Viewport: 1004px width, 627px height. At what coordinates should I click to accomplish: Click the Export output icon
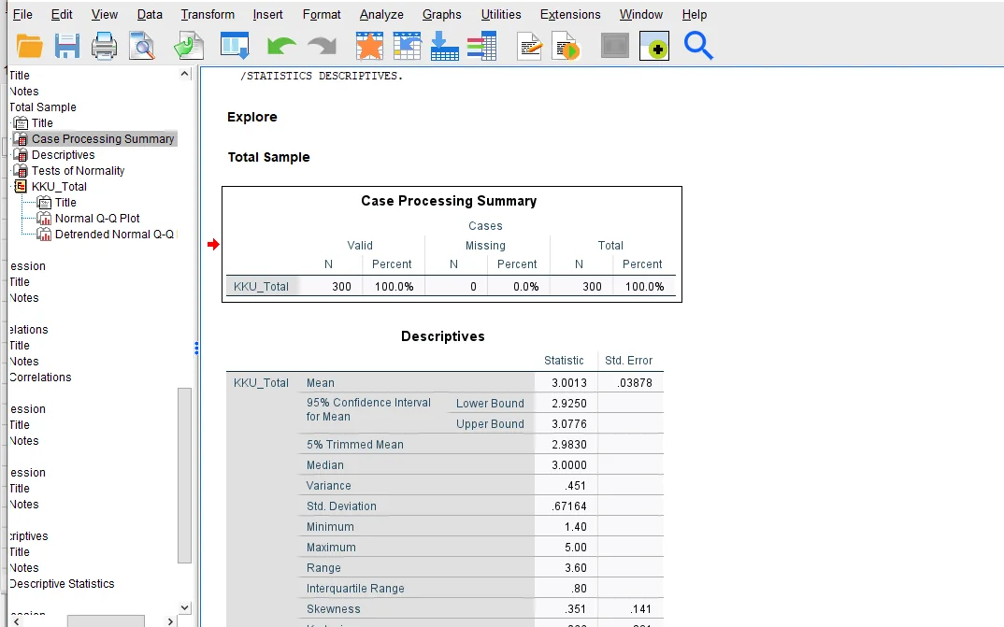tap(188, 47)
